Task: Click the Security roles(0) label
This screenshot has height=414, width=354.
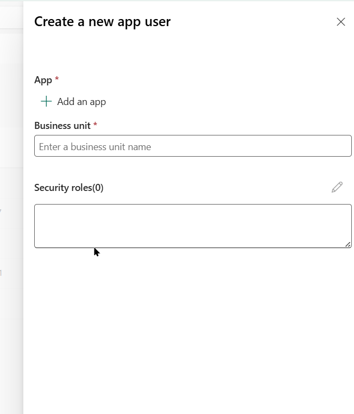Action: pyautogui.click(x=68, y=188)
